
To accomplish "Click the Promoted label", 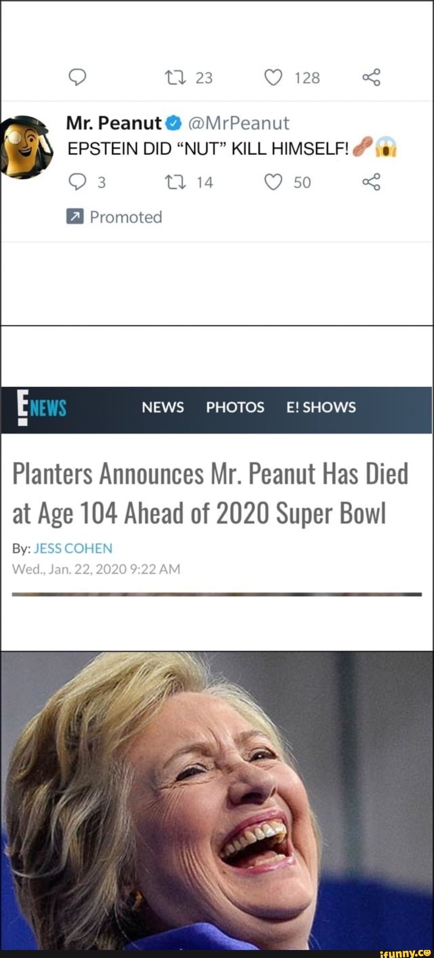I will pyautogui.click(x=126, y=217).
